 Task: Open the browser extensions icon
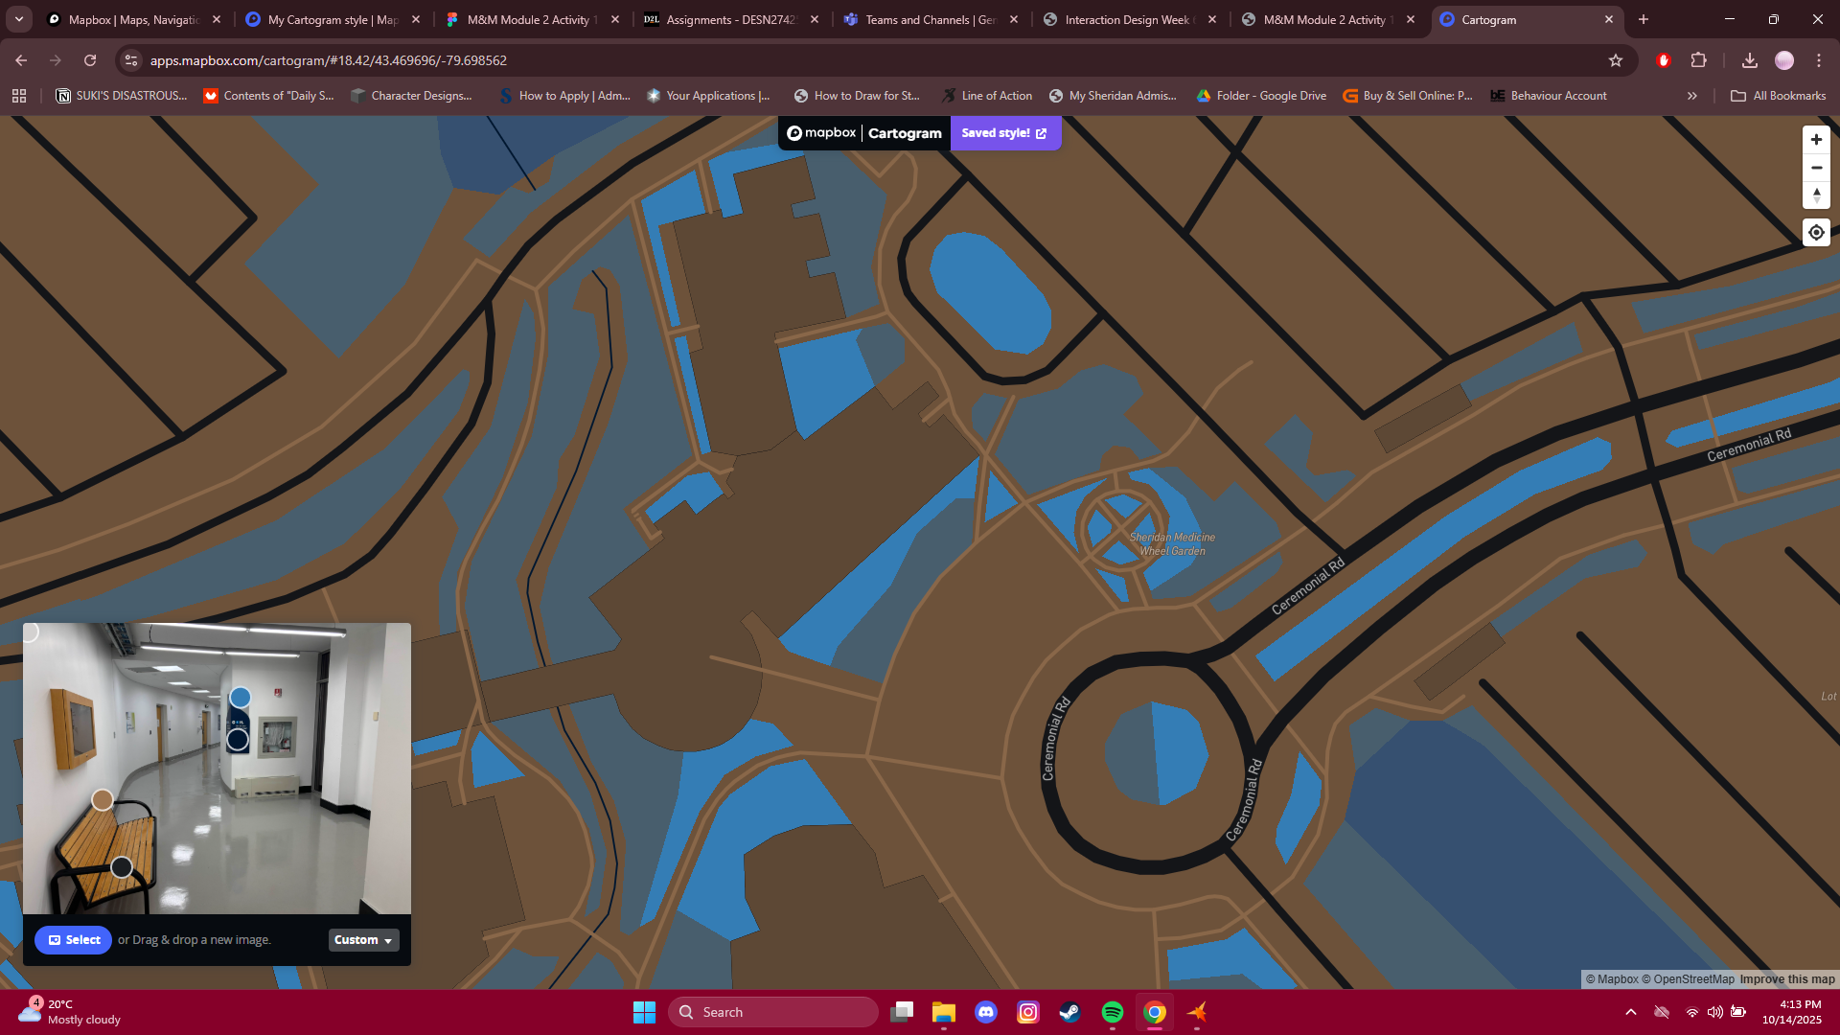click(x=1698, y=60)
